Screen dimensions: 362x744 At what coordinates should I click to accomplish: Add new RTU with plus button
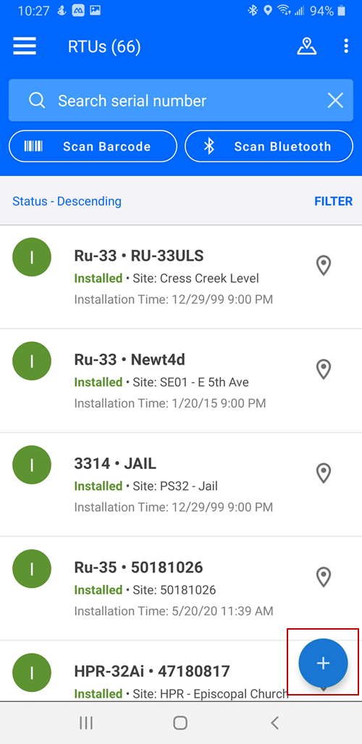click(323, 663)
